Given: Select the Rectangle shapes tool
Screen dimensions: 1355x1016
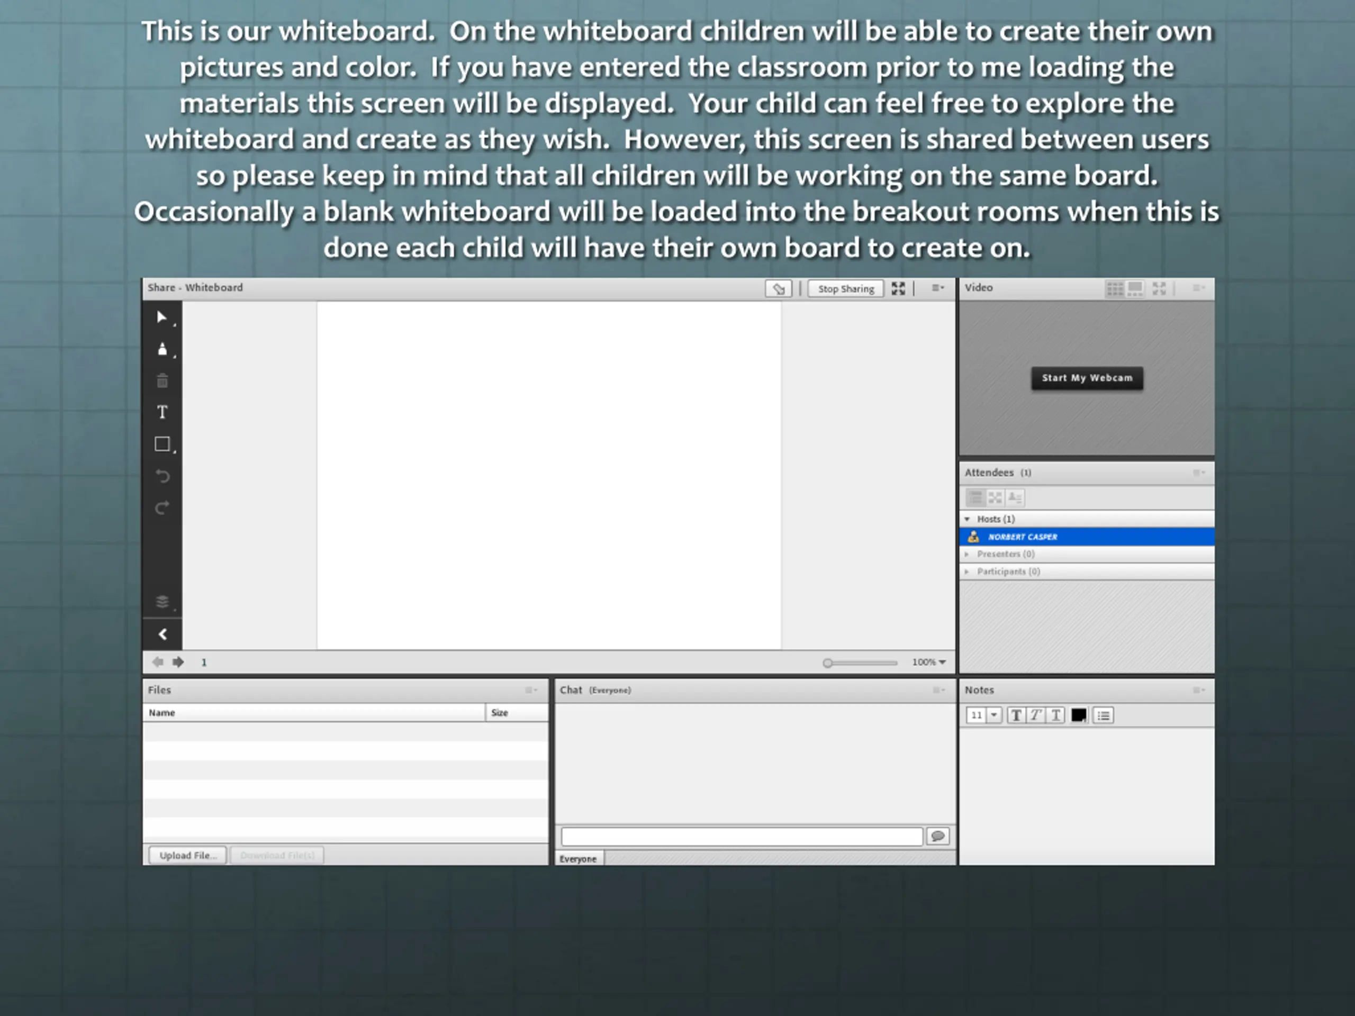Looking at the screenshot, I should pyautogui.click(x=162, y=444).
